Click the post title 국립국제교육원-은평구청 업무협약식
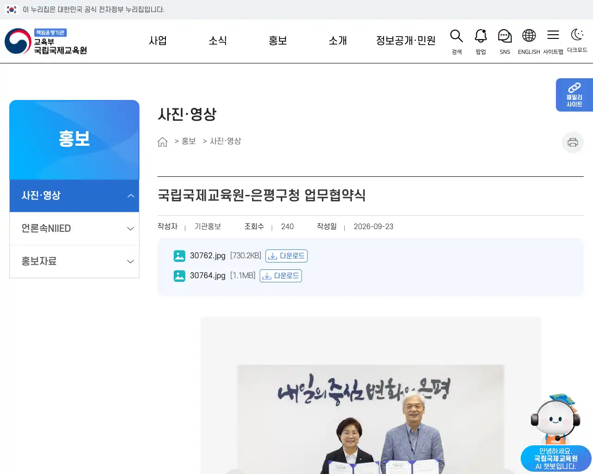The image size is (593, 474). 262,195
